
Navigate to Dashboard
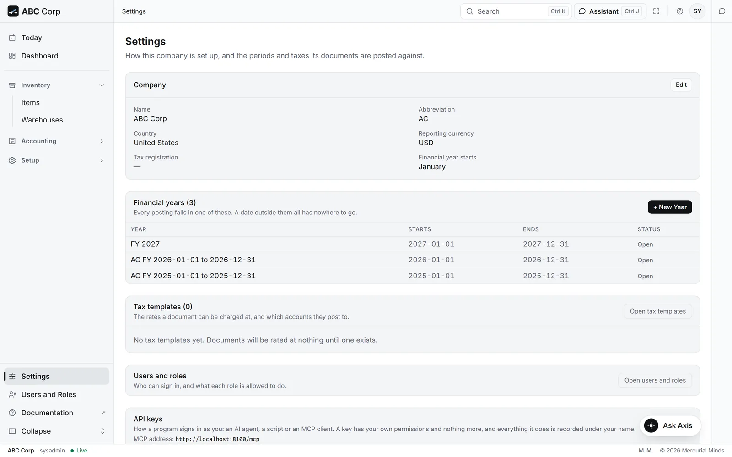coord(57,56)
